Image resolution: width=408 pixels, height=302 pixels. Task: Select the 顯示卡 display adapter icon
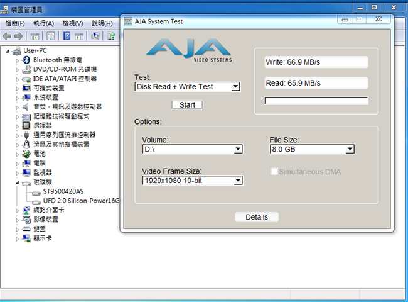(x=26, y=238)
